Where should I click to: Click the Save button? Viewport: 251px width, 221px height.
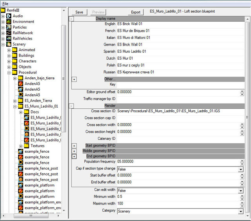[x=79, y=12]
